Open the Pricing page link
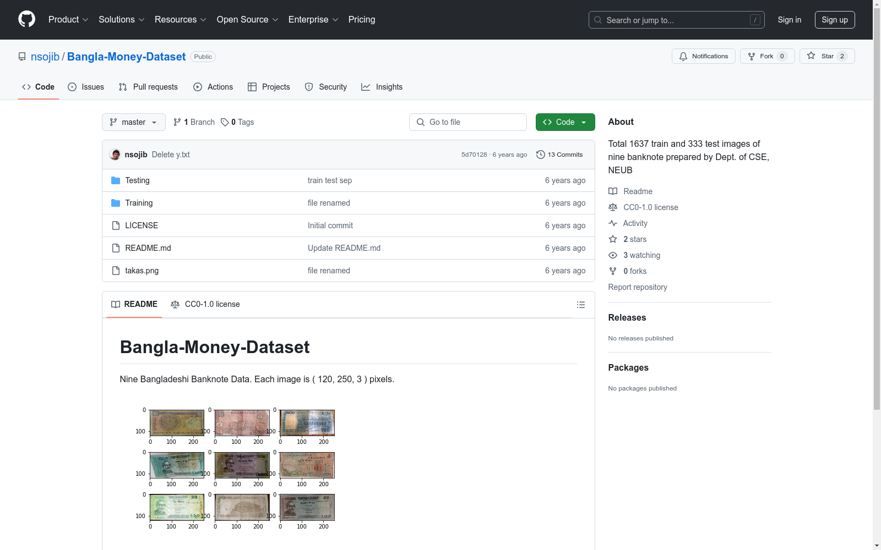 362,20
